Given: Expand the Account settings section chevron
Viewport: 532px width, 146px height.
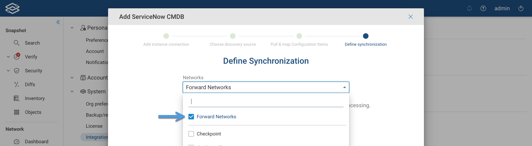Looking at the screenshot, I should click(72, 78).
